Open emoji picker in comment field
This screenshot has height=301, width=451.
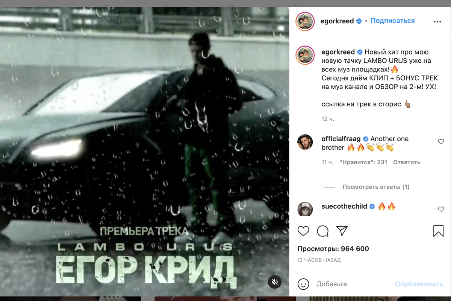tap(303, 284)
